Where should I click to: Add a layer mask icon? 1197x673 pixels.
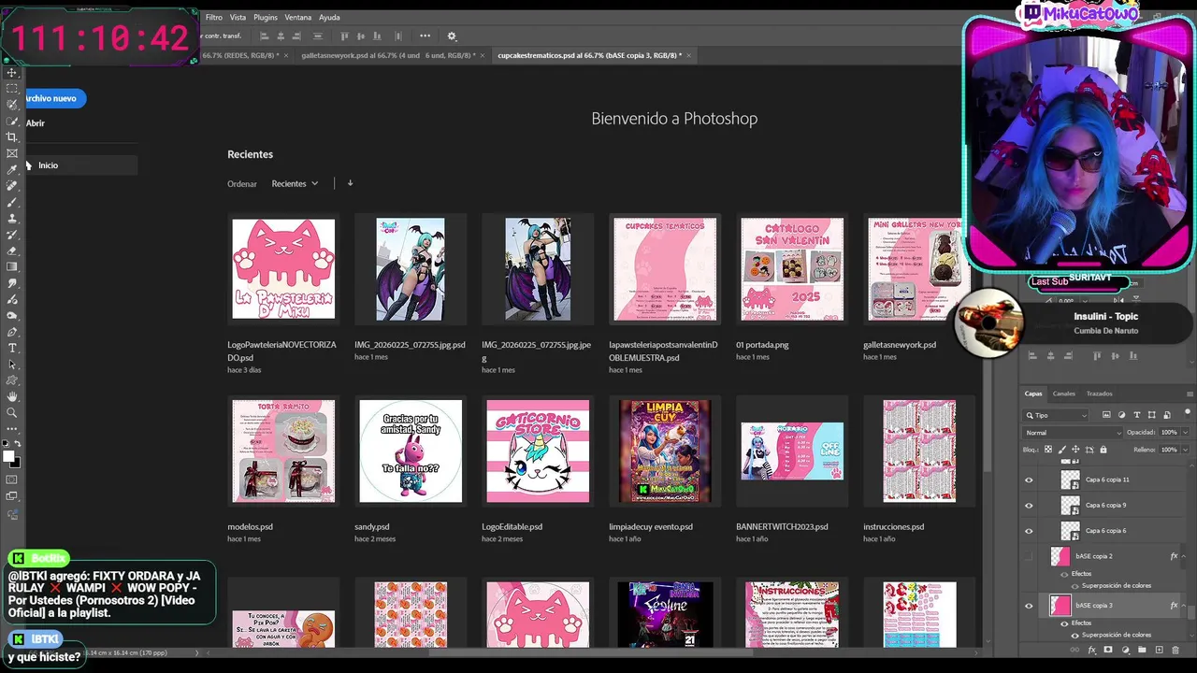1108,650
